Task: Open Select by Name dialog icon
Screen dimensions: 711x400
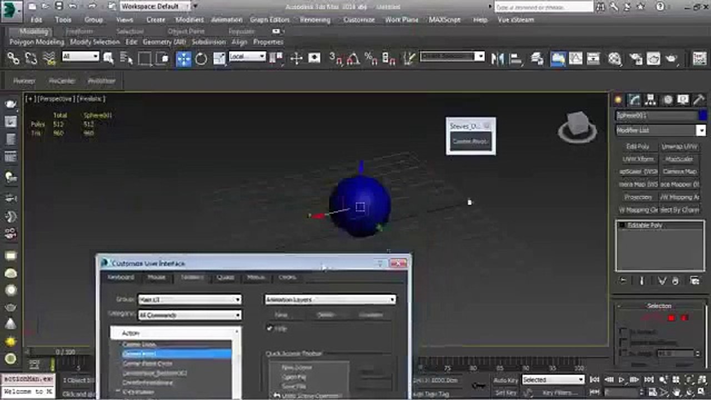Action: click(127, 58)
